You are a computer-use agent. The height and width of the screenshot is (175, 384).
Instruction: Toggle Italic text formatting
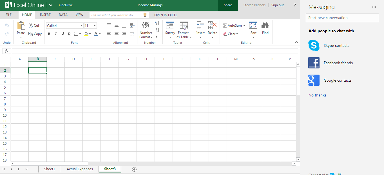pyautogui.click(x=56, y=34)
